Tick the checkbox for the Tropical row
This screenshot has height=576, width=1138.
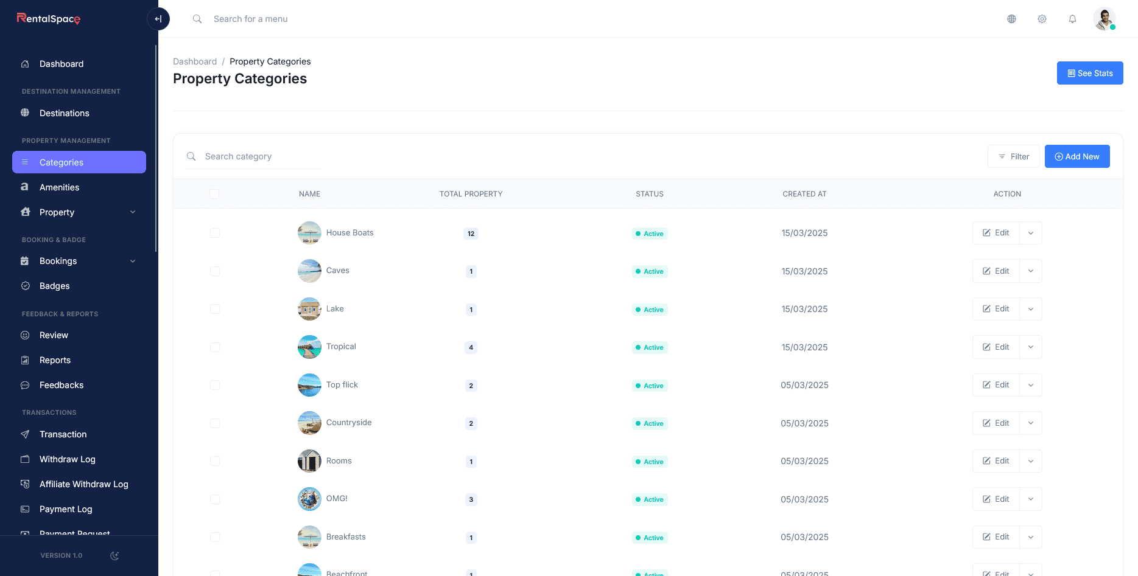(215, 347)
